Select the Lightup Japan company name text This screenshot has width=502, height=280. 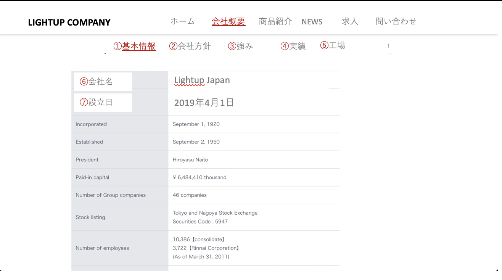pos(202,80)
